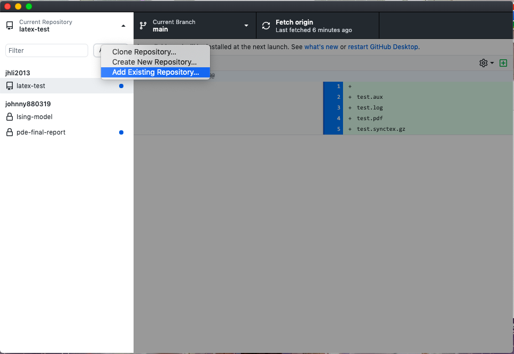The width and height of the screenshot is (514, 354).
Task: Click the git branch icon in toolbar
Action: (x=143, y=26)
